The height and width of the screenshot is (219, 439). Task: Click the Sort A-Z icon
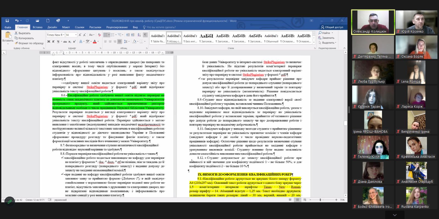139,35
